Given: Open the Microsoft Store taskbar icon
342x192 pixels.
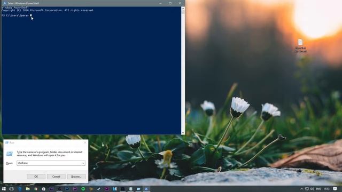Looking at the screenshot, I should (43, 189).
